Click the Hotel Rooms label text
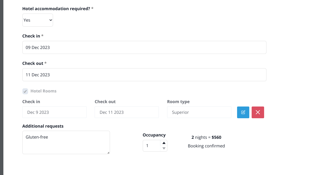Screen dimensions: 333x175 pos(43,91)
